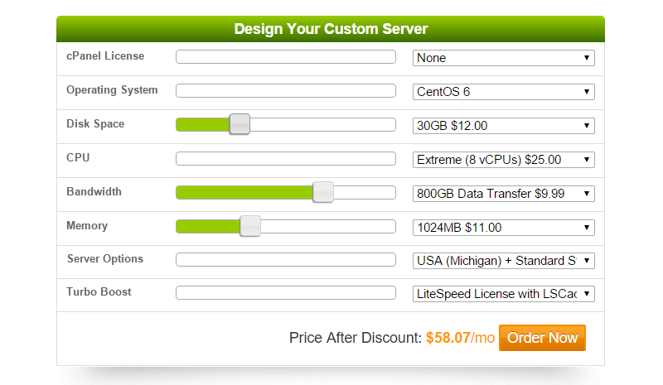Click the CPU slider track
663x385 pixels.
(286, 158)
